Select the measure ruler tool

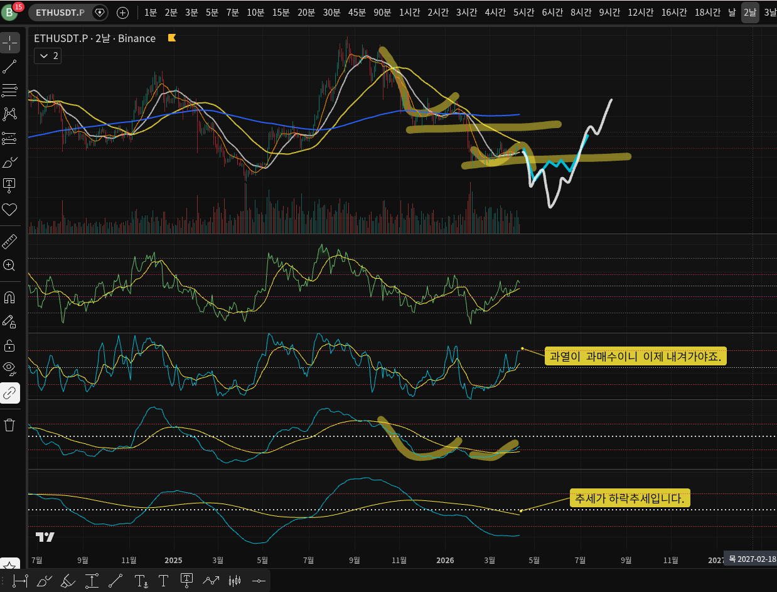click(10, 242)
